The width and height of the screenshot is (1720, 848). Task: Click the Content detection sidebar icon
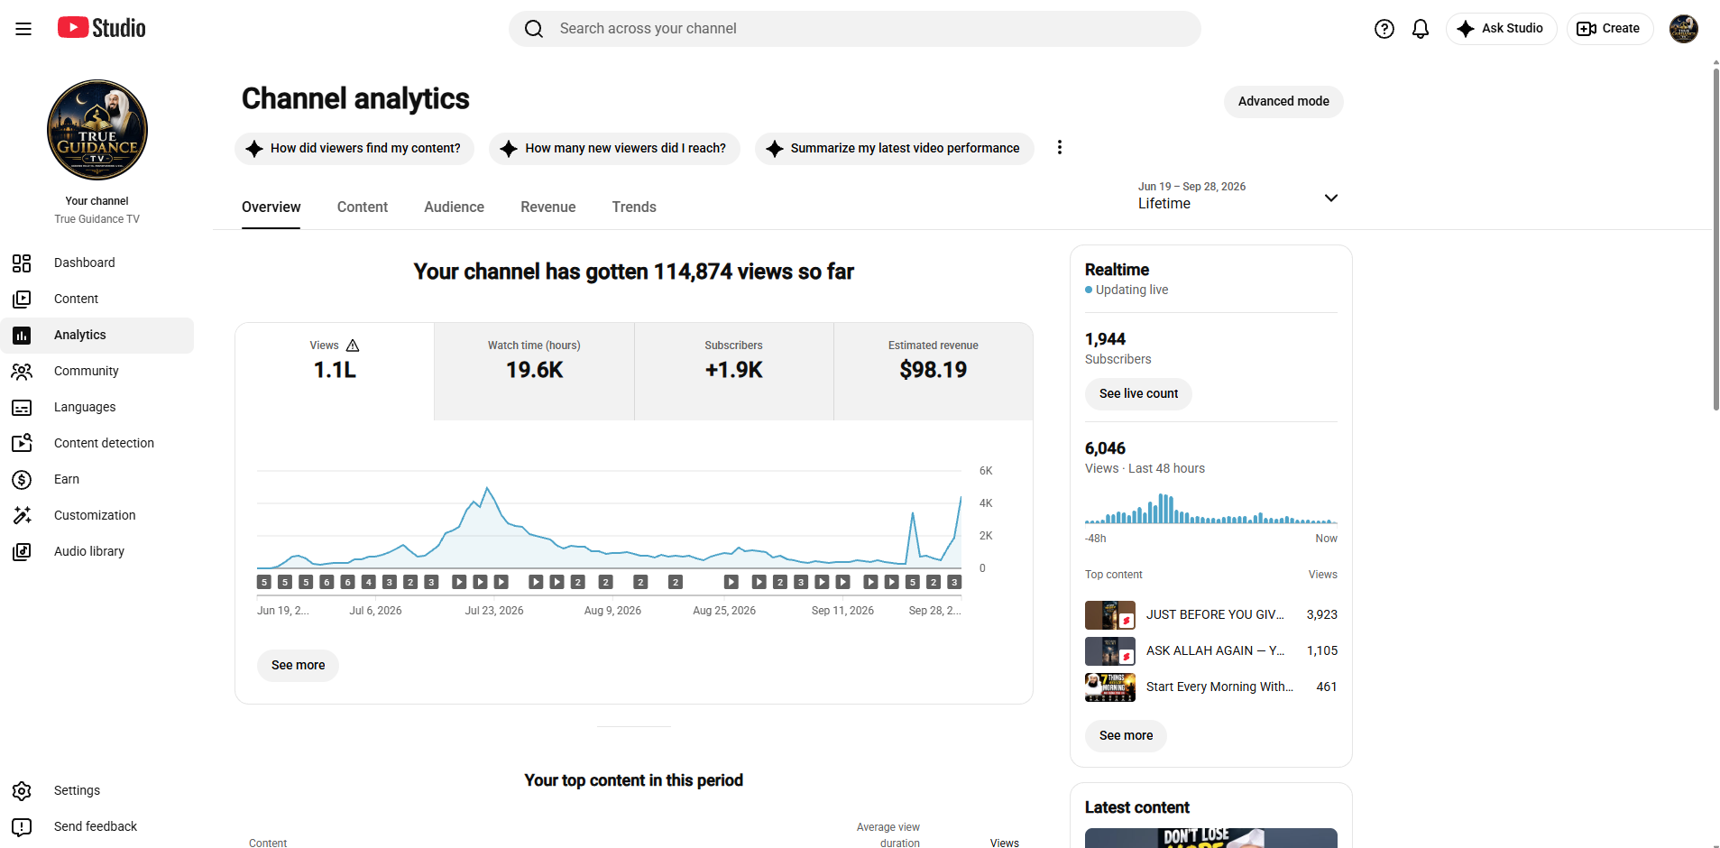click(22, 443)
